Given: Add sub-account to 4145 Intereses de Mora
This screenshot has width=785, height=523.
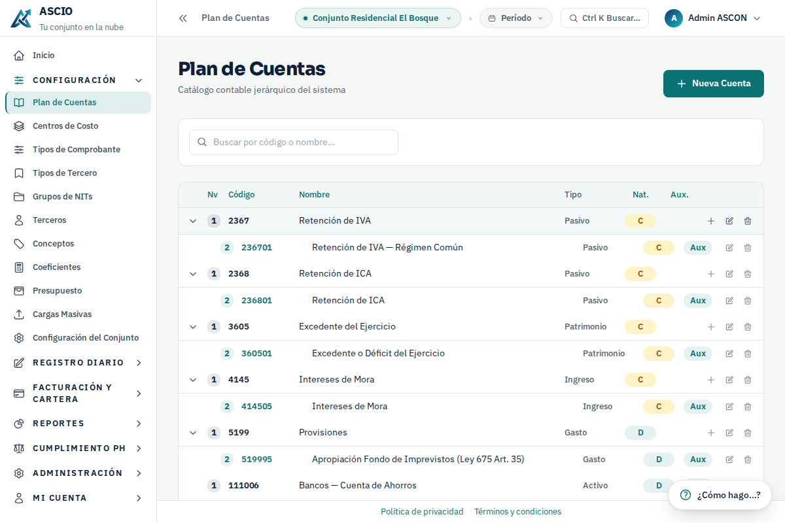Looking at the screenshot, I should 711,380.
